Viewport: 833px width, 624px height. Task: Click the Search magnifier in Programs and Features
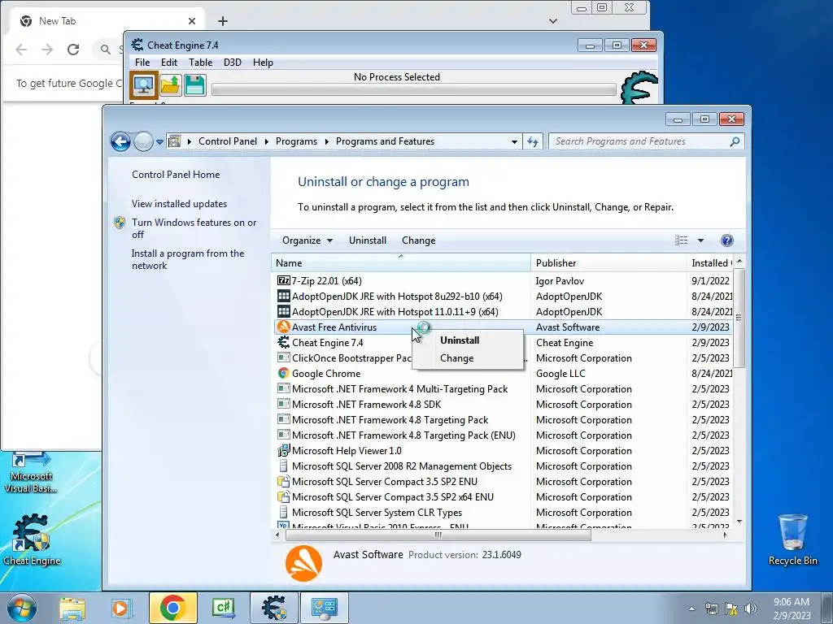[x=735, y=141]
